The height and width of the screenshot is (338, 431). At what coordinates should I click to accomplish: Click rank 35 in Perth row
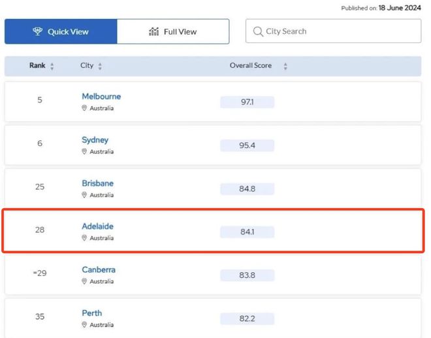point(40,316)
